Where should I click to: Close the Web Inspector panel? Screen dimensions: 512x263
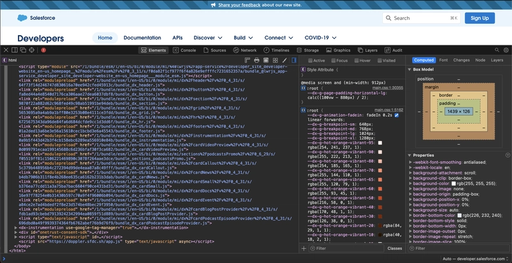(x=5, y=50)
